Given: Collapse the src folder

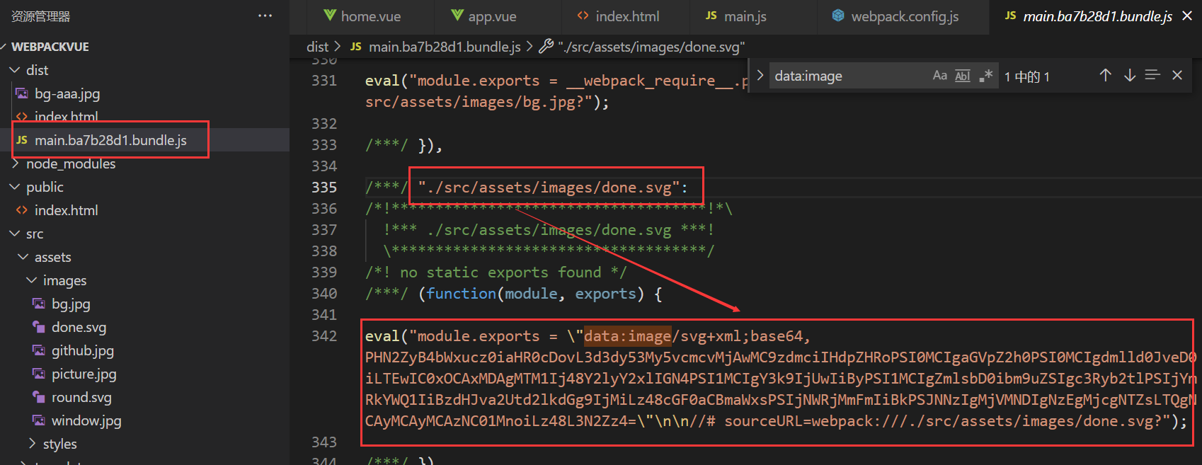Looking at the screenshot, I should tap(34, 234).
